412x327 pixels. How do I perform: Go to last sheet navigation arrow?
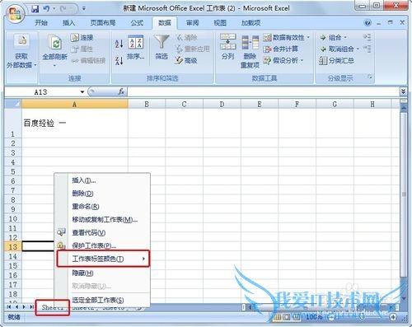coord(31,307)
